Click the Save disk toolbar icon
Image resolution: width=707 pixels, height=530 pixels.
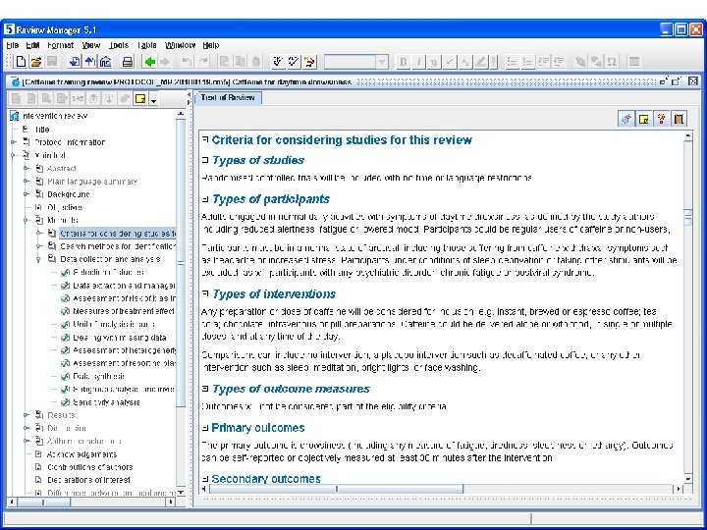coord(52,62)
